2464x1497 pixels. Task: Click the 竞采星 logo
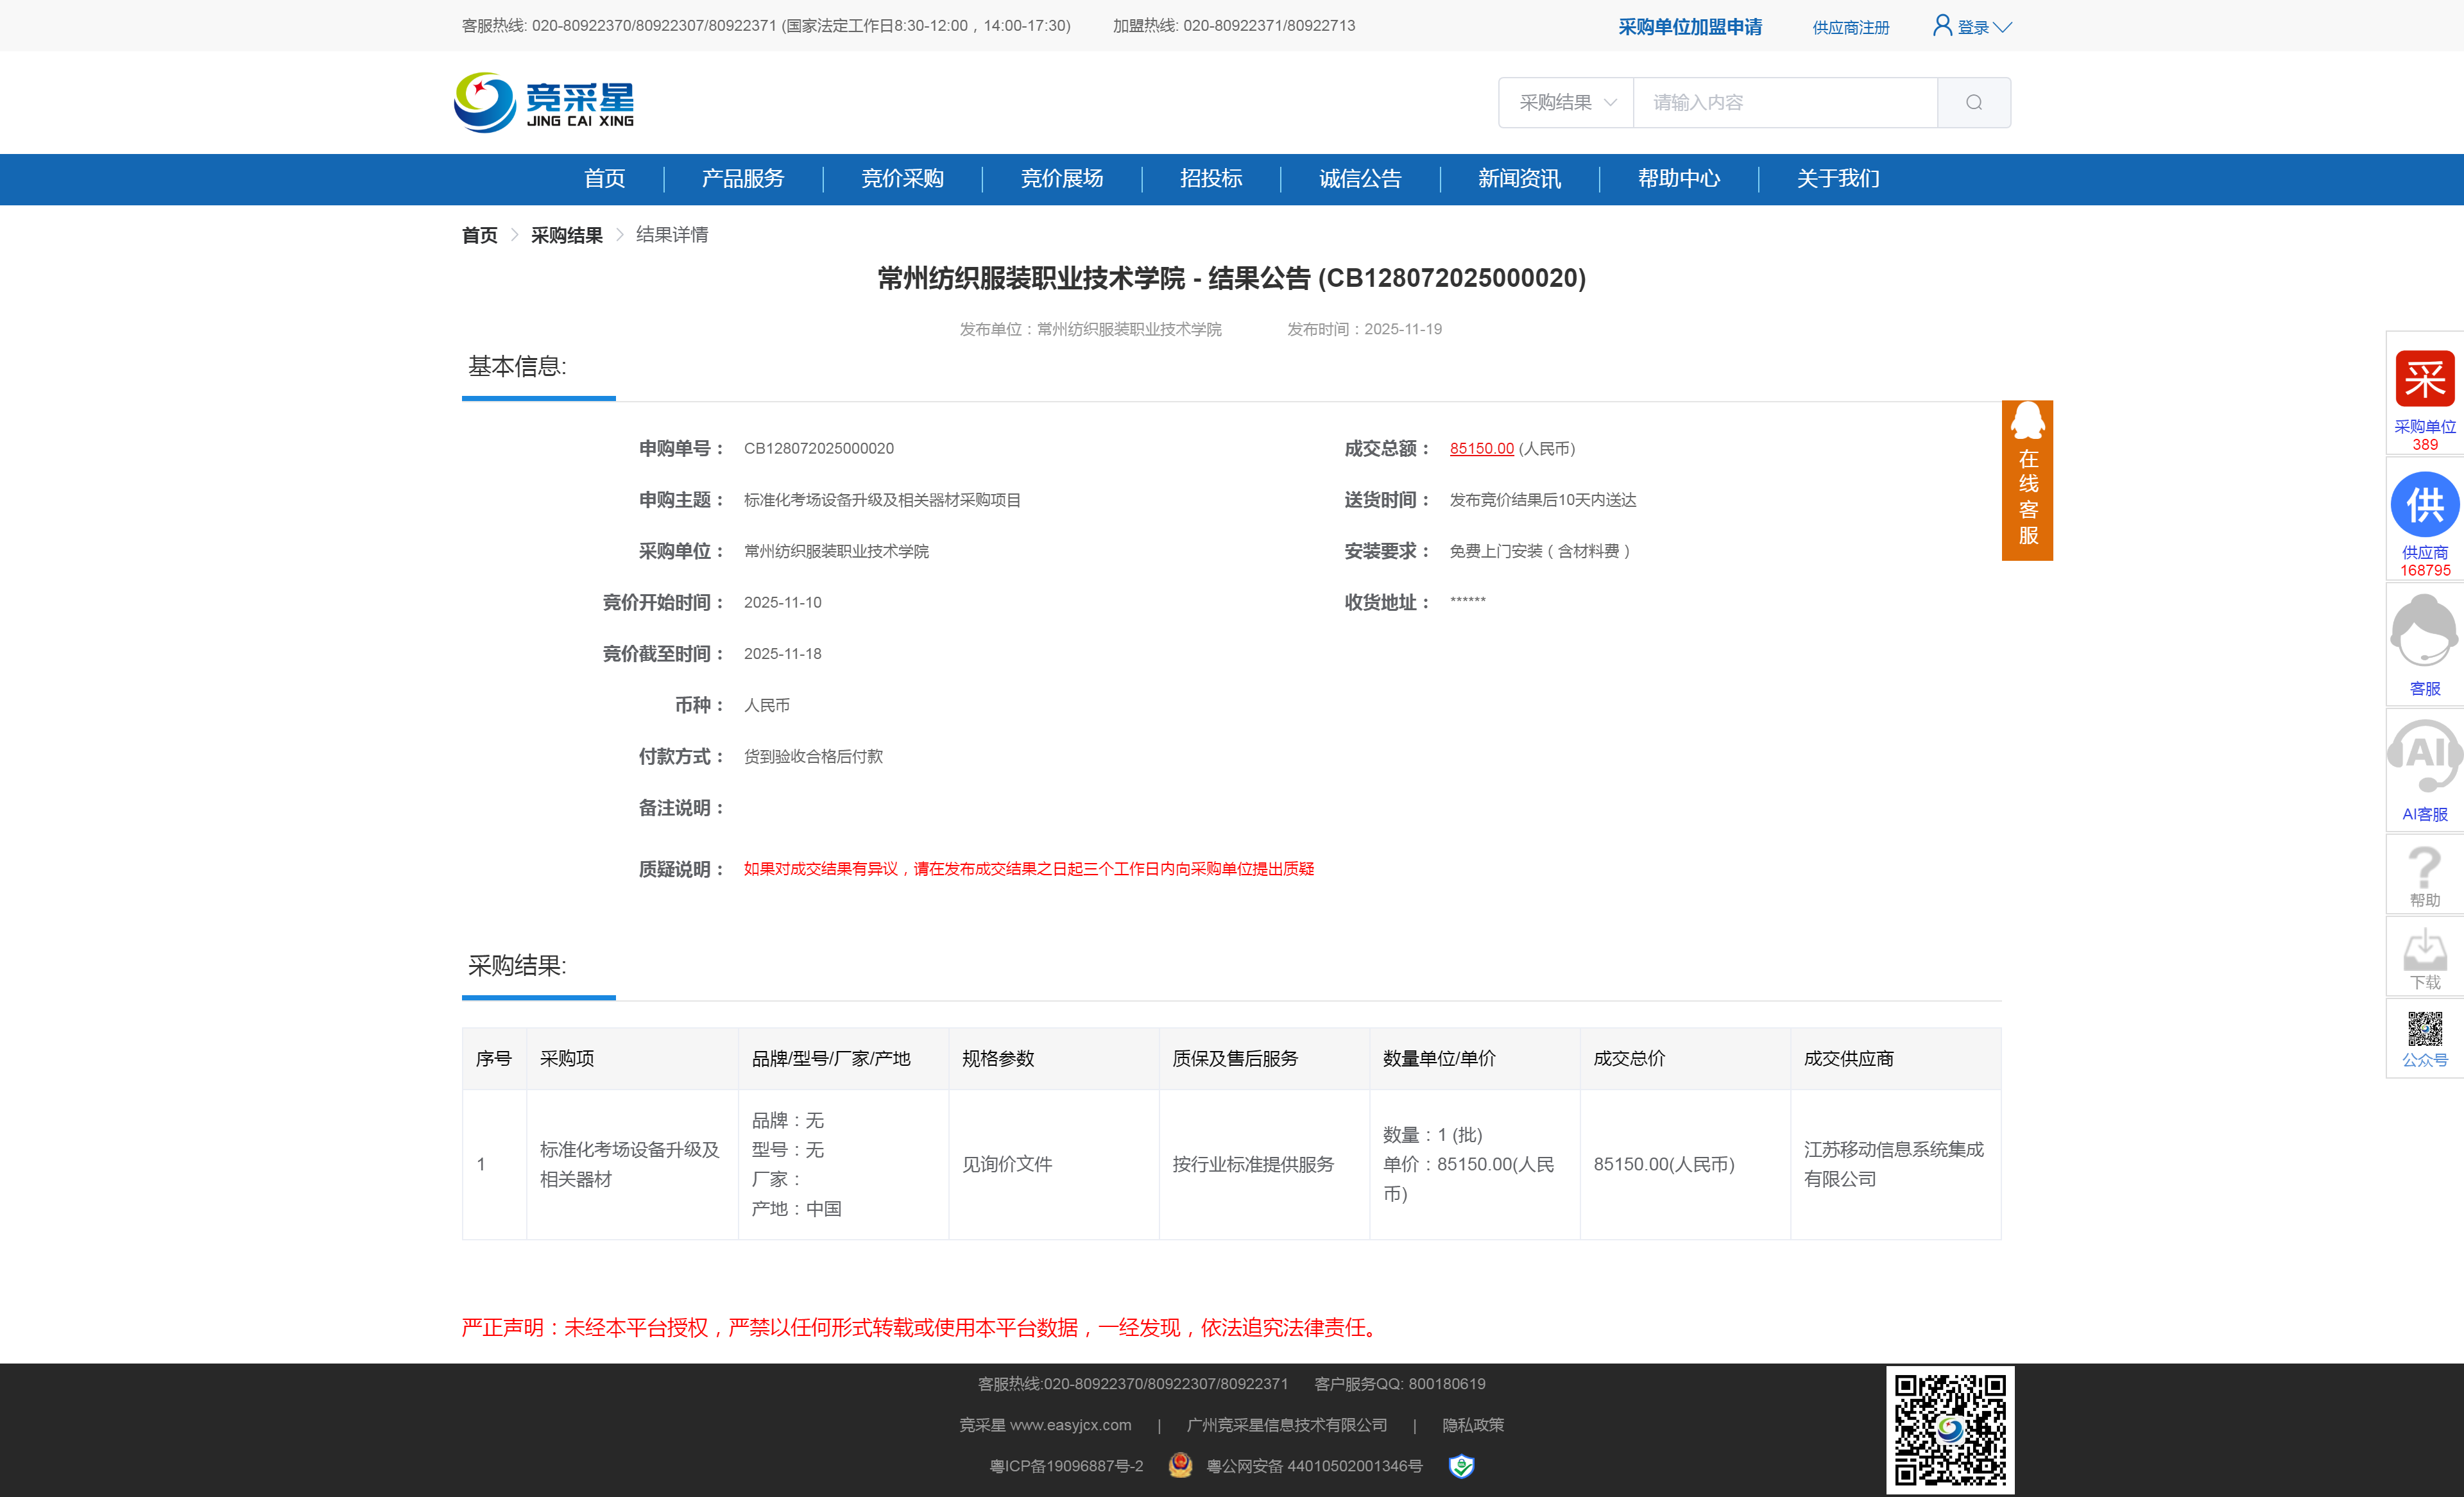pos(544,103)
